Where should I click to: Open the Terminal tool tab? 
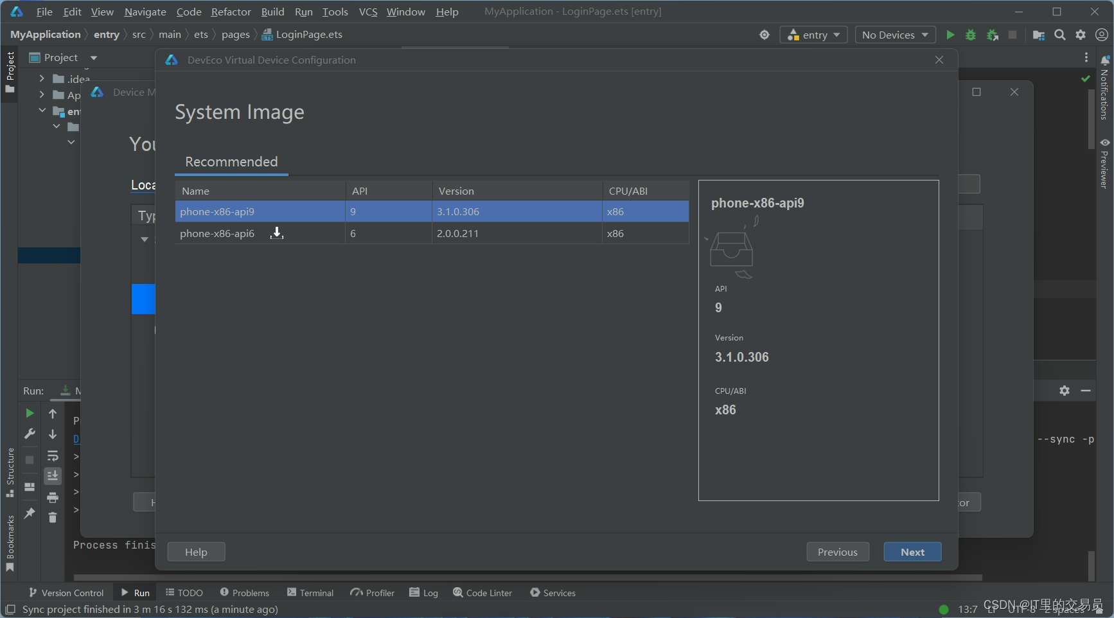pos(310,593)
